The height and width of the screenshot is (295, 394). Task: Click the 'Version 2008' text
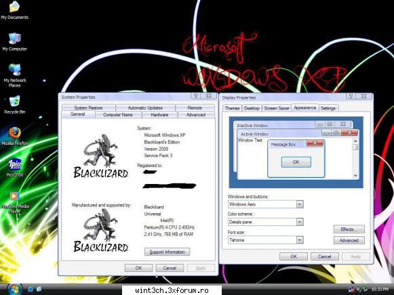(x=156, y=149)
